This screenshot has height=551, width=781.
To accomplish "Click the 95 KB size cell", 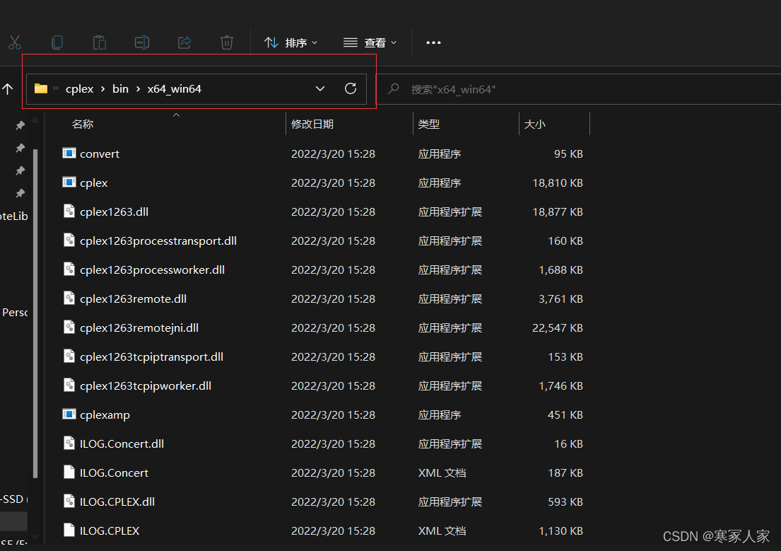I will pyautogui.click(x=568, y=154).
